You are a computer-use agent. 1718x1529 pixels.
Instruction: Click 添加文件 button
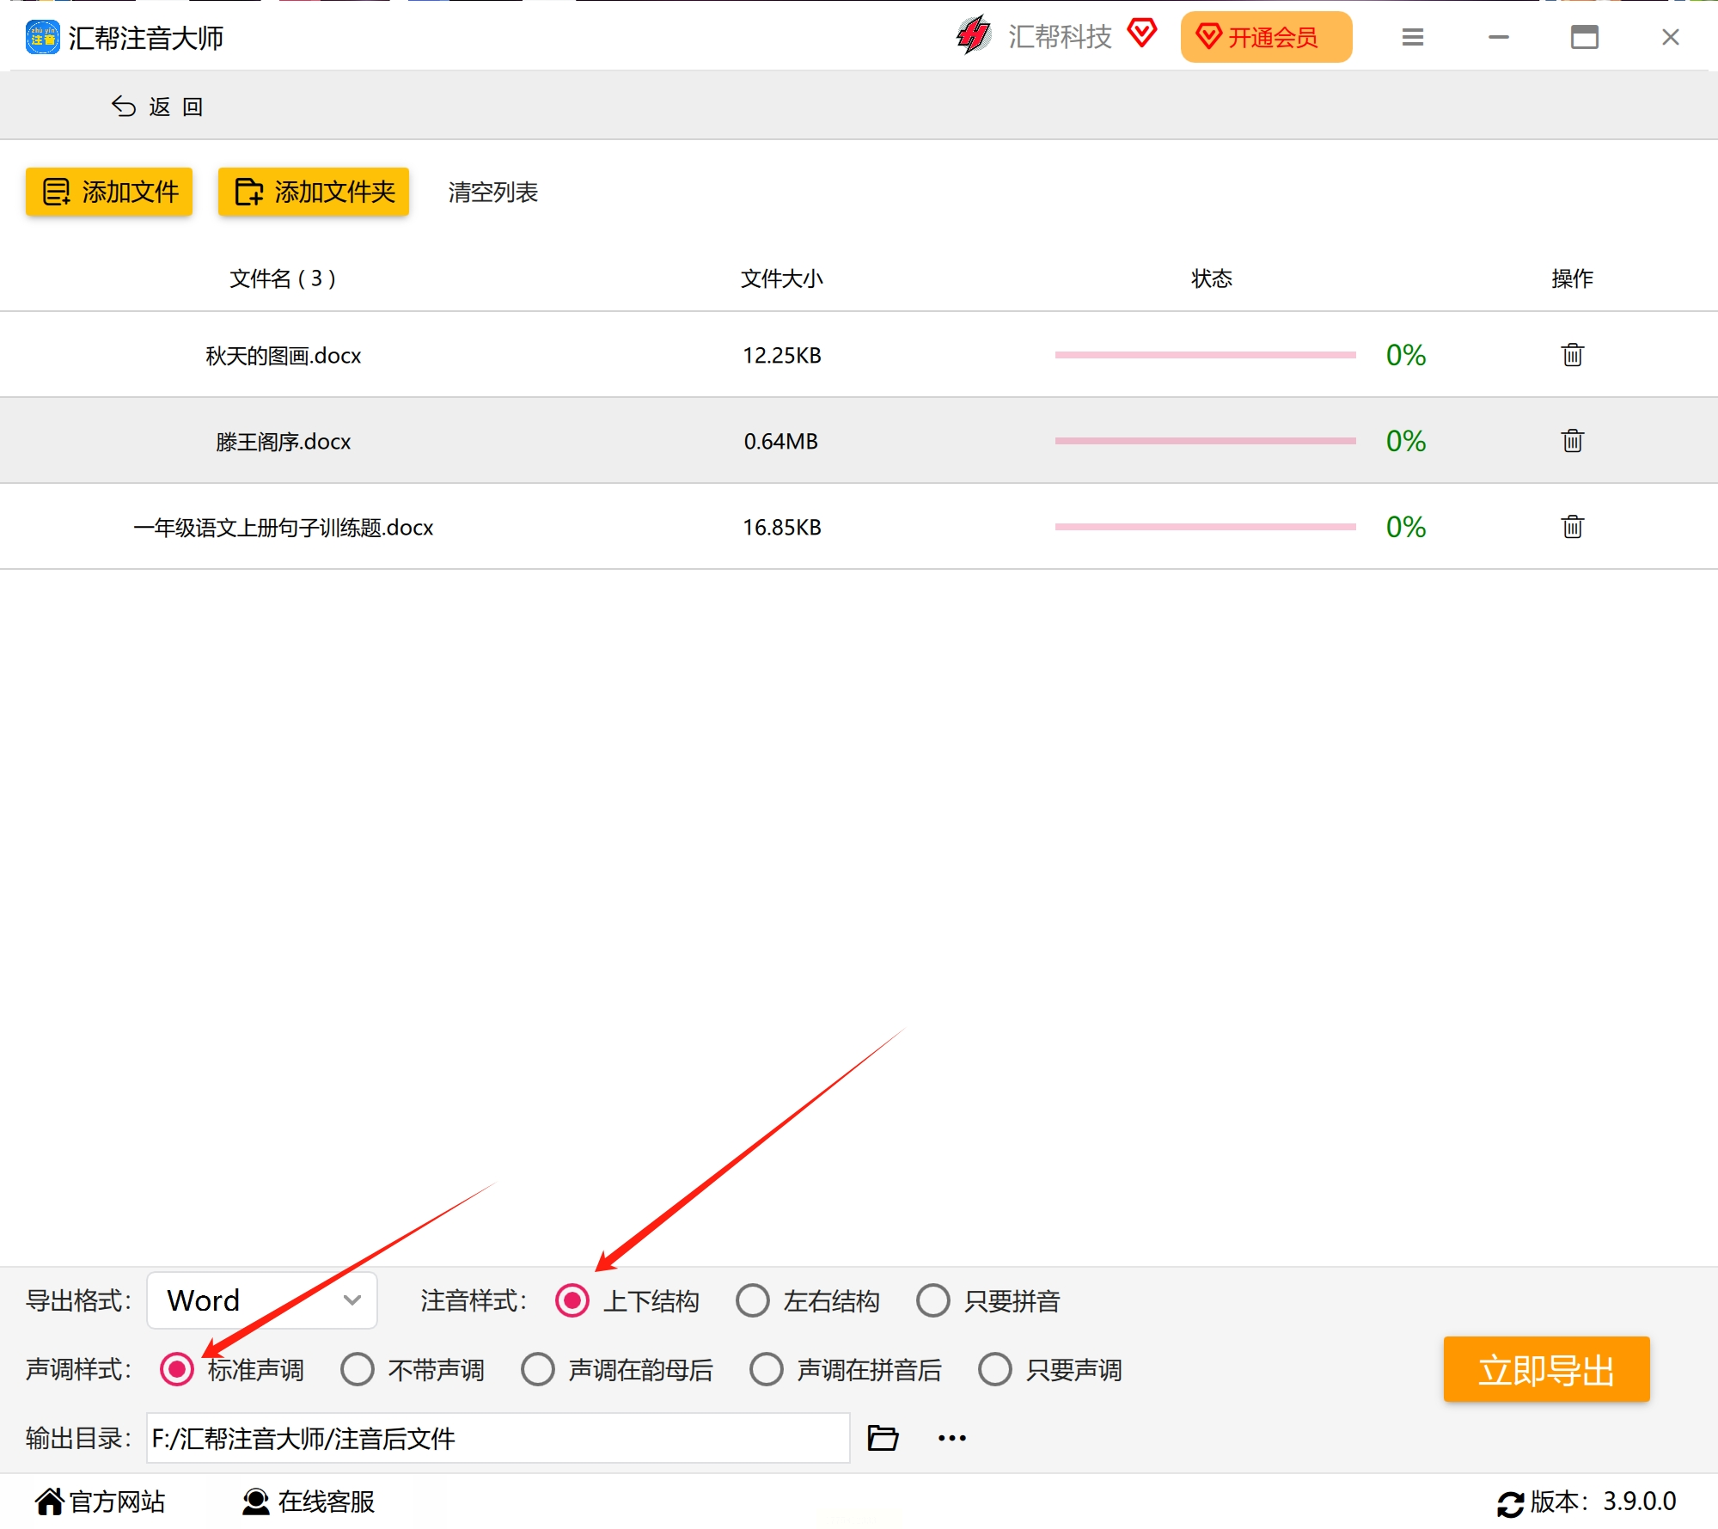click(x=109, y=192)
